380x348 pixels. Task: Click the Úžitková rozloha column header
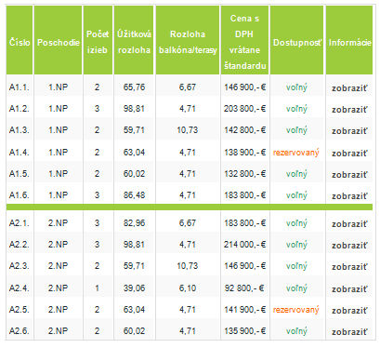(134, 42)
